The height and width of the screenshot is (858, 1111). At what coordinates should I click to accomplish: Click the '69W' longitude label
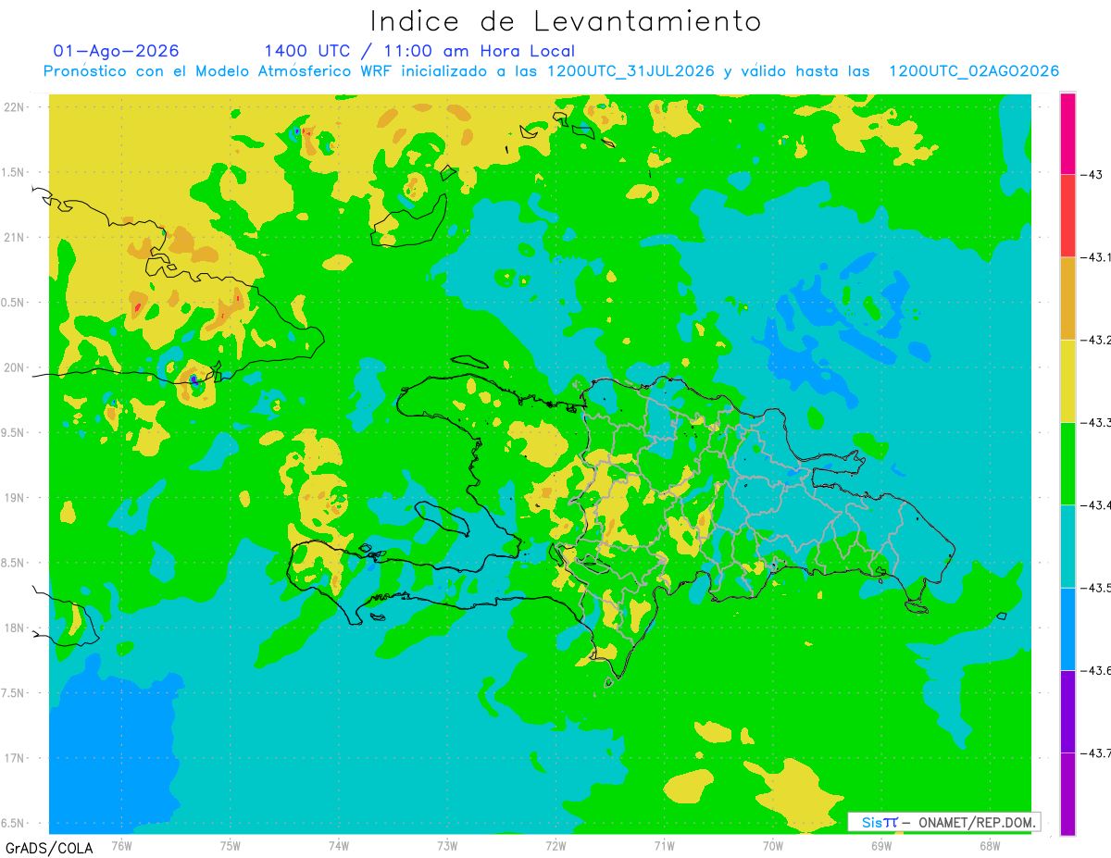coord(880,845)
